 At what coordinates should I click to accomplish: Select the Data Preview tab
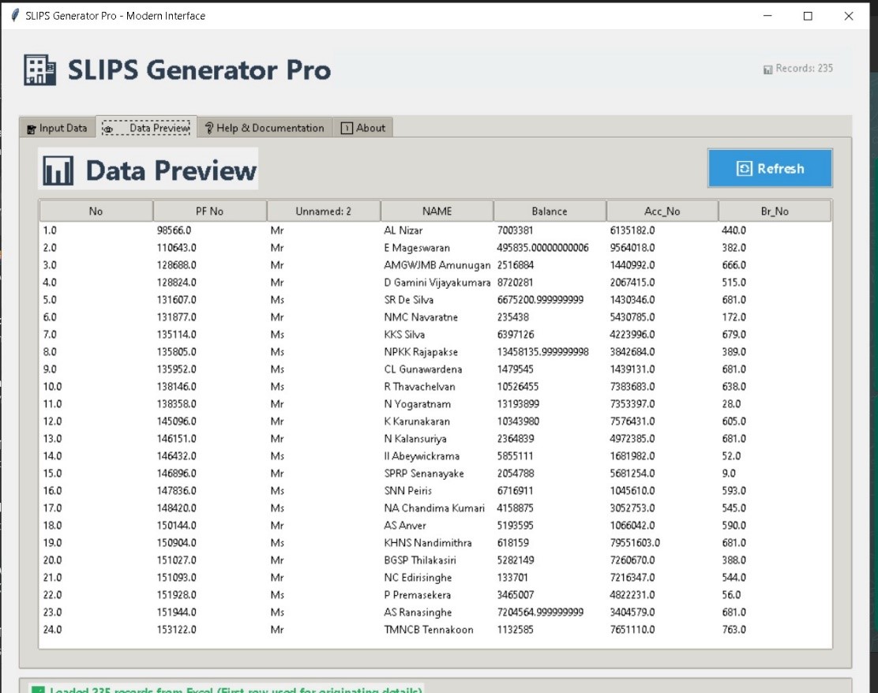pyautogui.click(x=147, y=128)
